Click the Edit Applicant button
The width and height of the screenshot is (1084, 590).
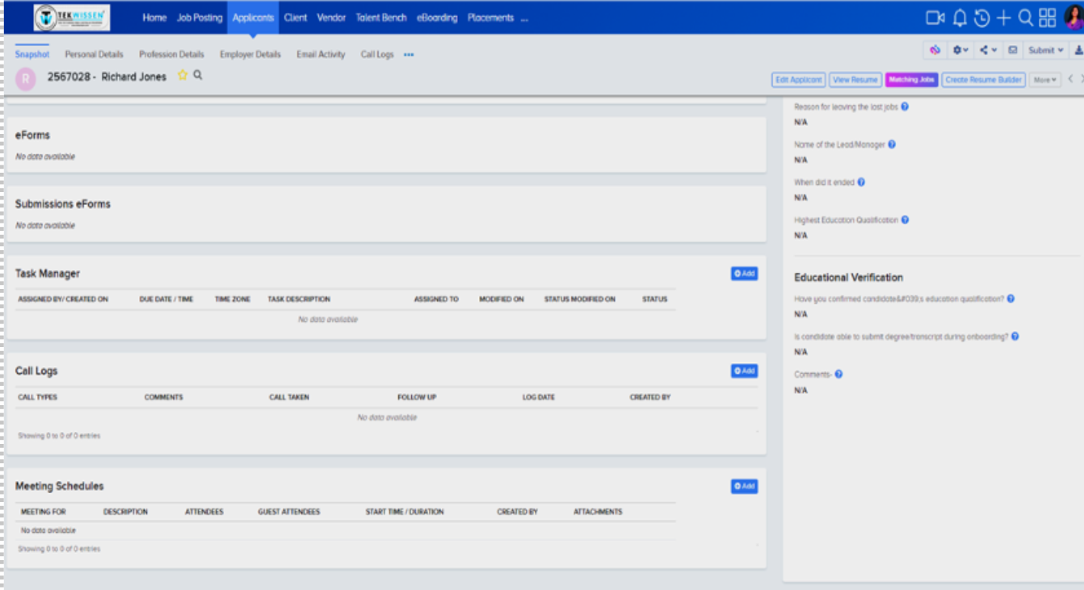coord(798,80)
